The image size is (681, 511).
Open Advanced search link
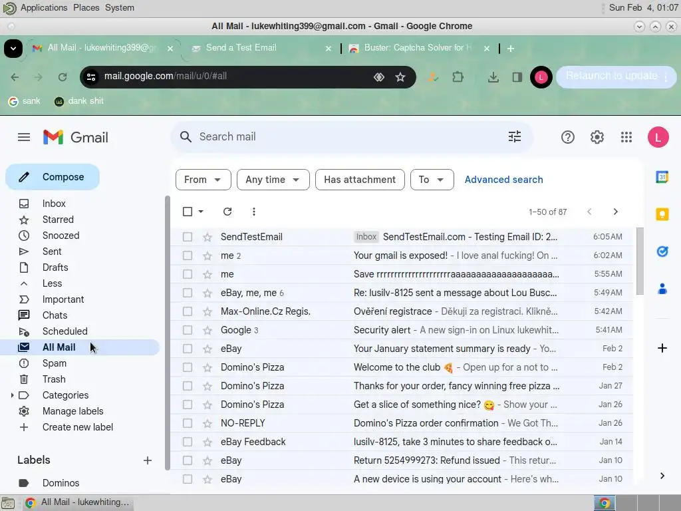(504, 180)
